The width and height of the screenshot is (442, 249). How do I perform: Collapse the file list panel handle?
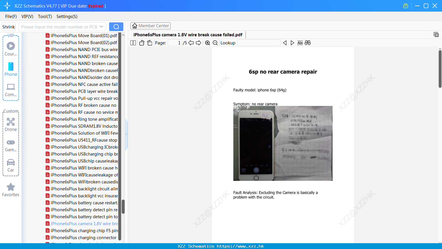[x=126, y=134]
